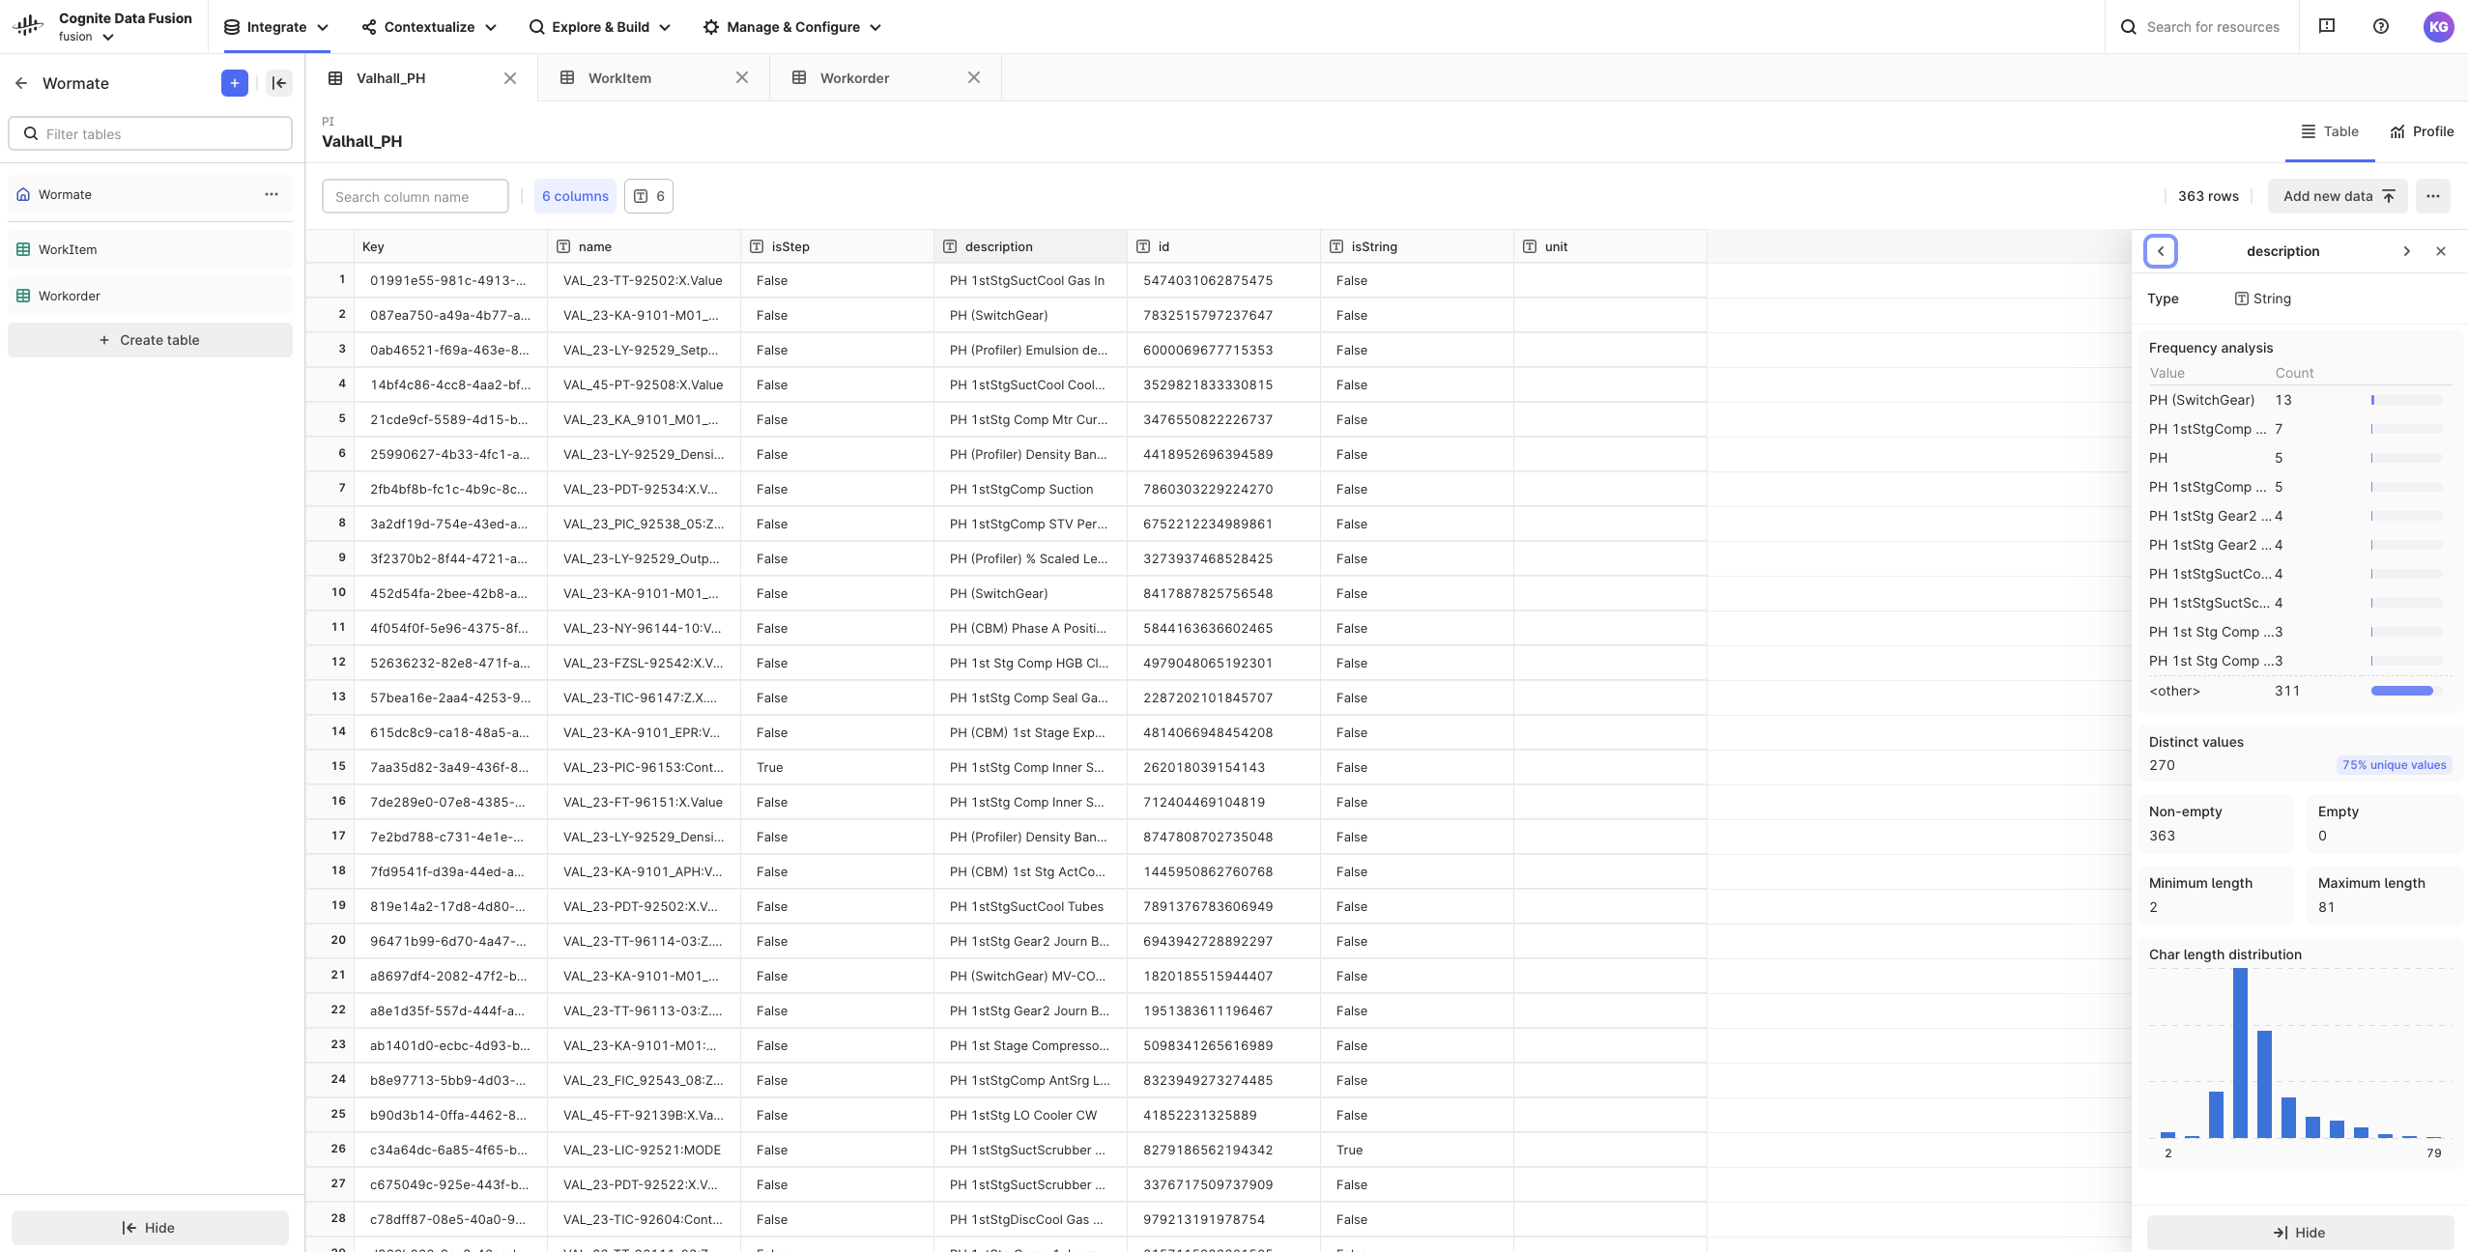Open the Explore & Build menu
Viewport: 2468px width, 1252px height.
(x=599, y=27)
